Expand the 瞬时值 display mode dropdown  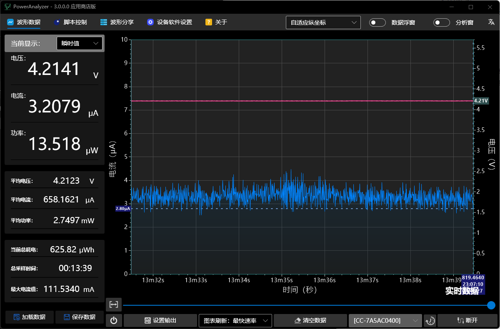click(79, 43)
